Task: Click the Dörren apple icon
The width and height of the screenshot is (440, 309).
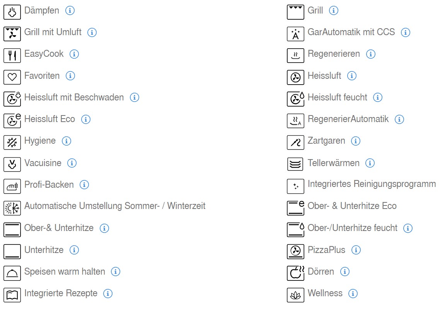Action: click(x=295, y=273)
